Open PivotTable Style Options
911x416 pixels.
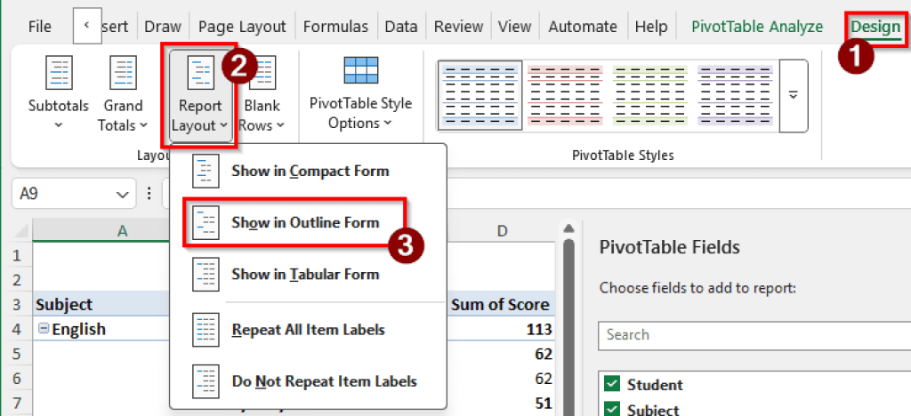click(x=360, y=94)
